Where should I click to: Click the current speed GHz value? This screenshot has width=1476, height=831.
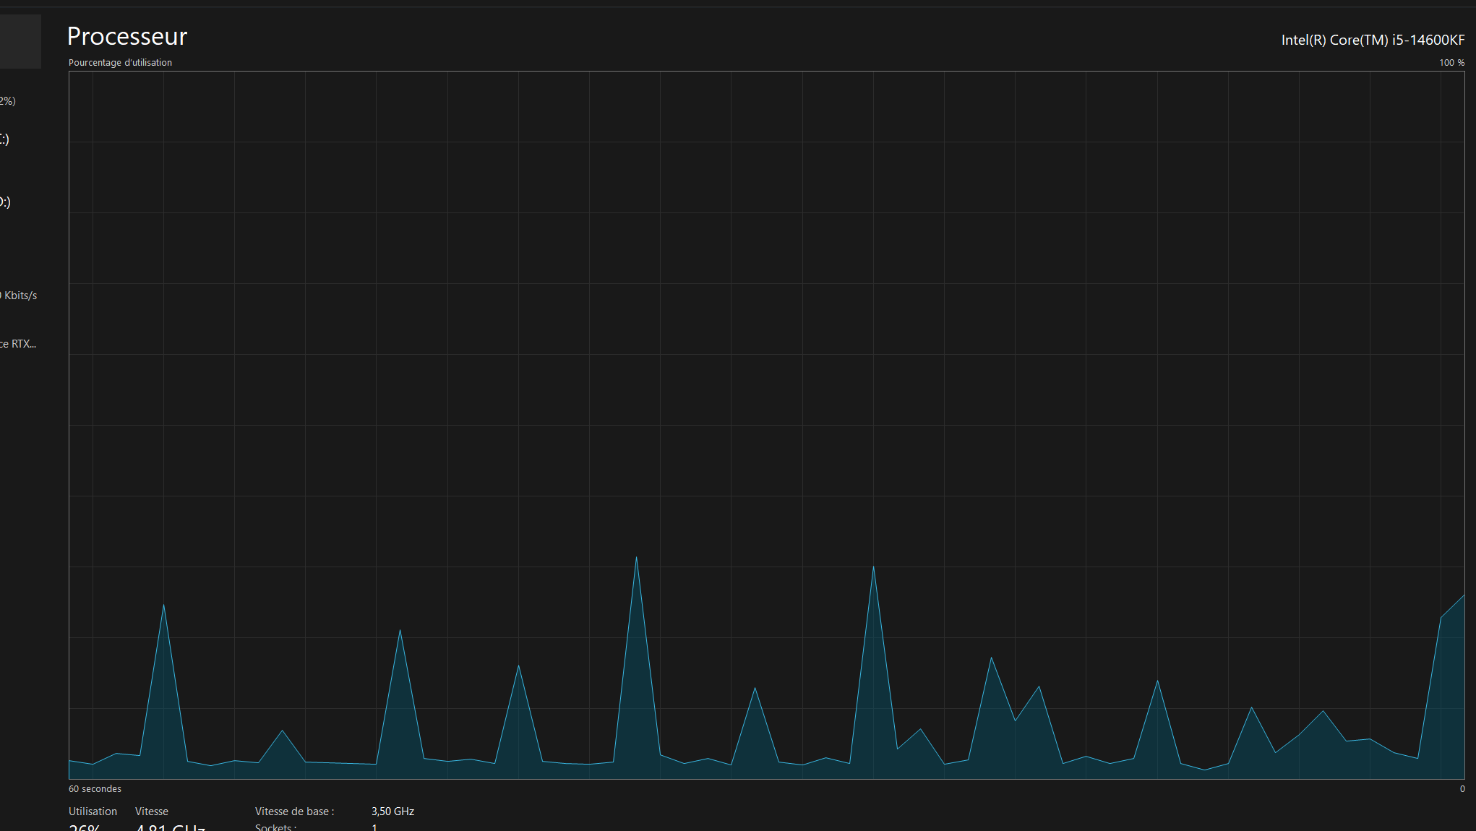point(171,827)
